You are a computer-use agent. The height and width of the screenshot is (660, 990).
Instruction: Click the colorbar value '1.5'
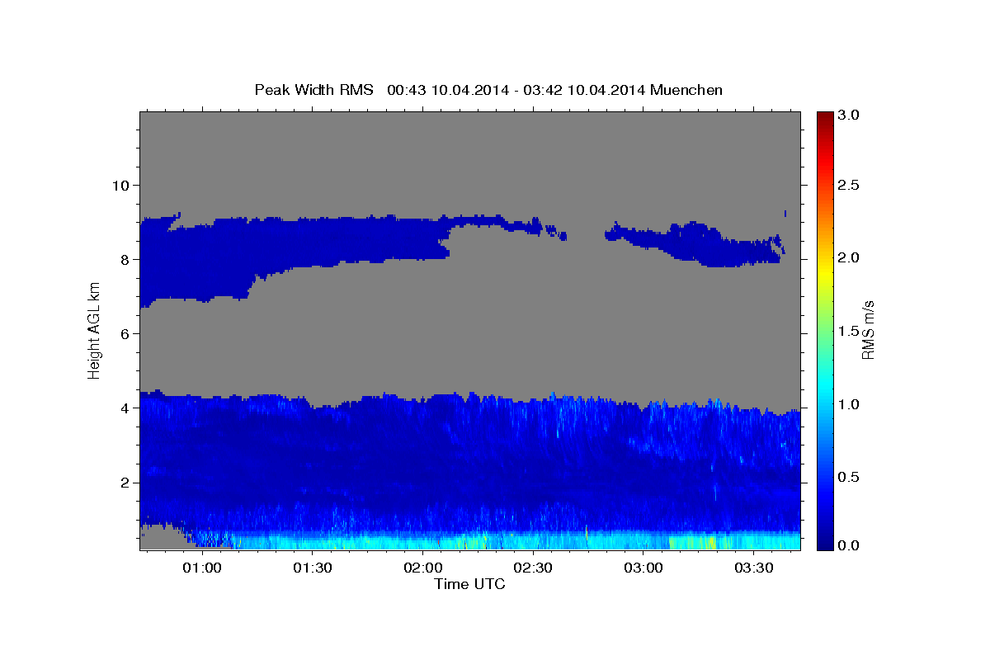849,331
